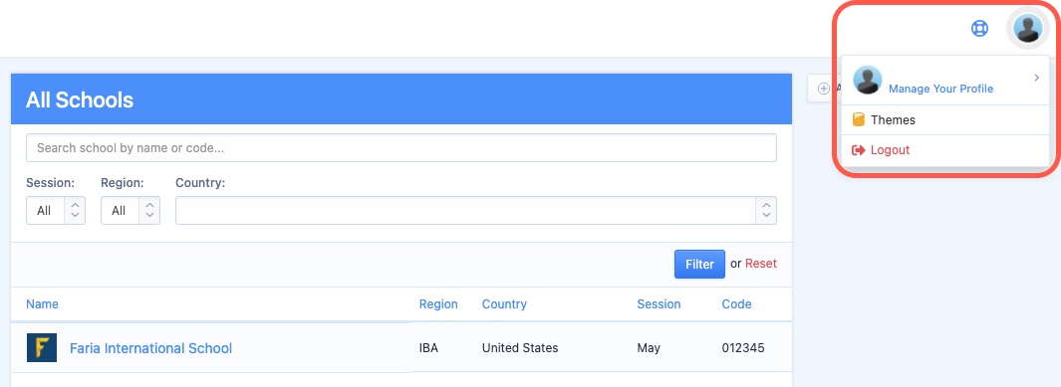Click the plus circle add icon

[824, 89]
